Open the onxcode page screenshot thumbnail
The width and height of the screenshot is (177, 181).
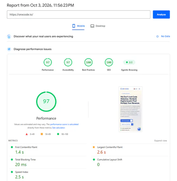point(130,109)
